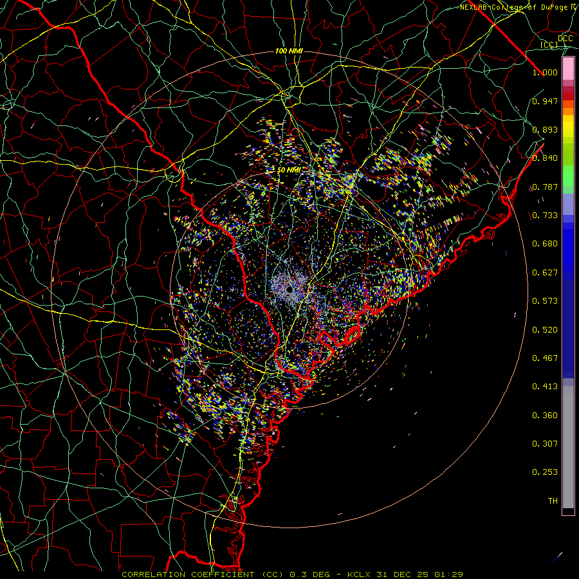
Task: Click the 0.307 scale label
Action: [x=545, y=444]
